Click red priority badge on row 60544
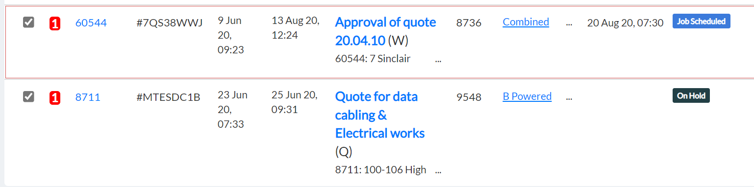Image resolution: width=754 pixels, height=187 pixels. coord(55,23)
